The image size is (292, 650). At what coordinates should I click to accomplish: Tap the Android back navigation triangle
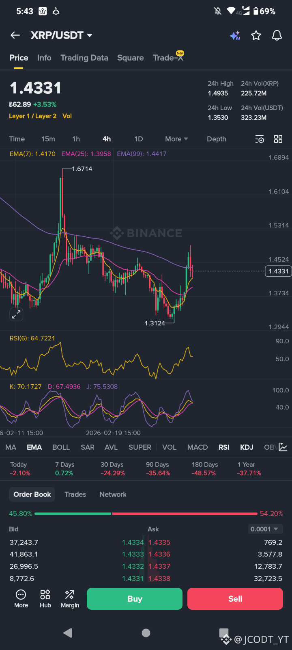click(68, 633)
